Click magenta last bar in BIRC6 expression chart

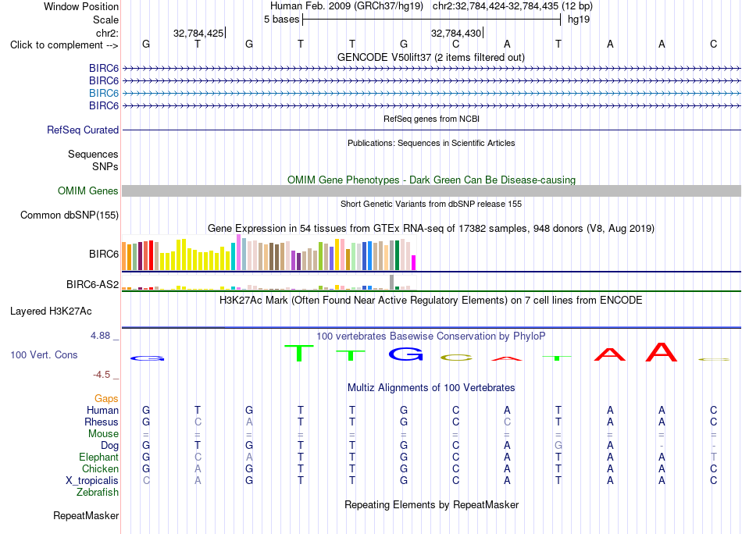point(414,262)
